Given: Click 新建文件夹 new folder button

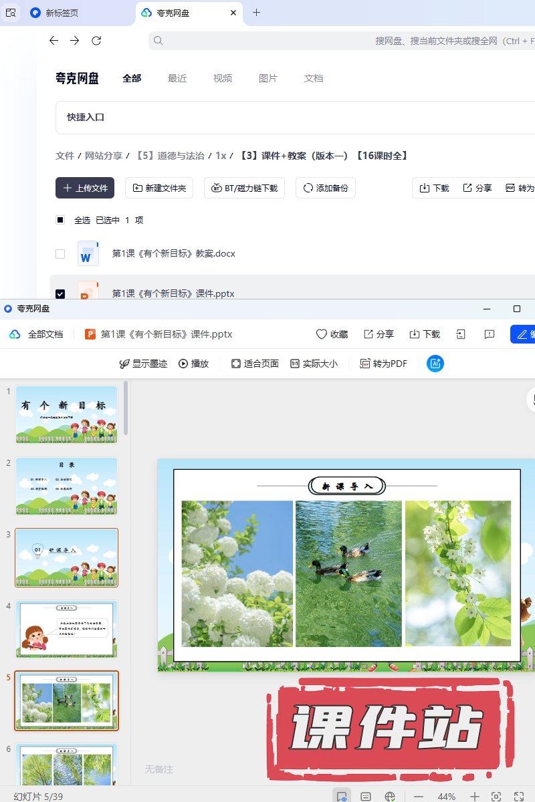Looking at the screenshot, I should [x=160, y=188].
